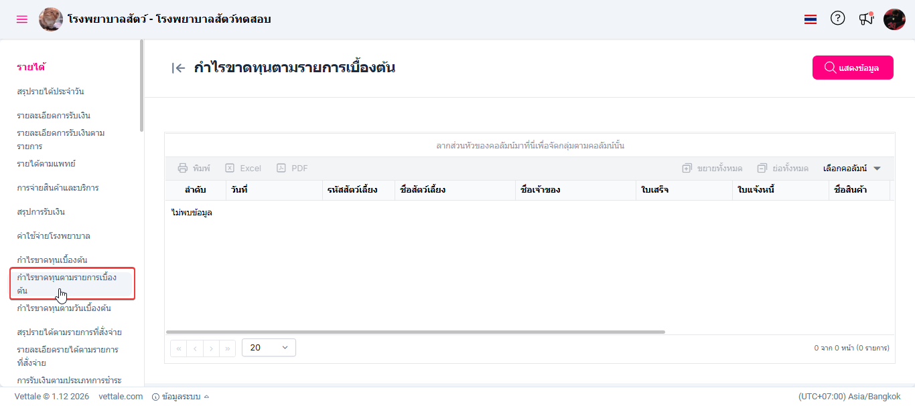Sort by ใบเสร็จ column header
Image resolution: width=915 pixels, height=406 pixels.
click(684, 190)
